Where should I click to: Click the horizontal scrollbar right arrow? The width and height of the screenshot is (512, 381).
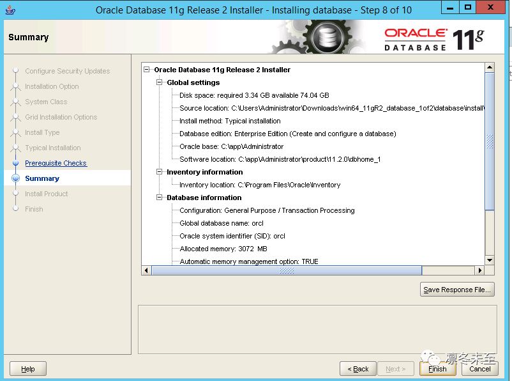pos(479,270)
